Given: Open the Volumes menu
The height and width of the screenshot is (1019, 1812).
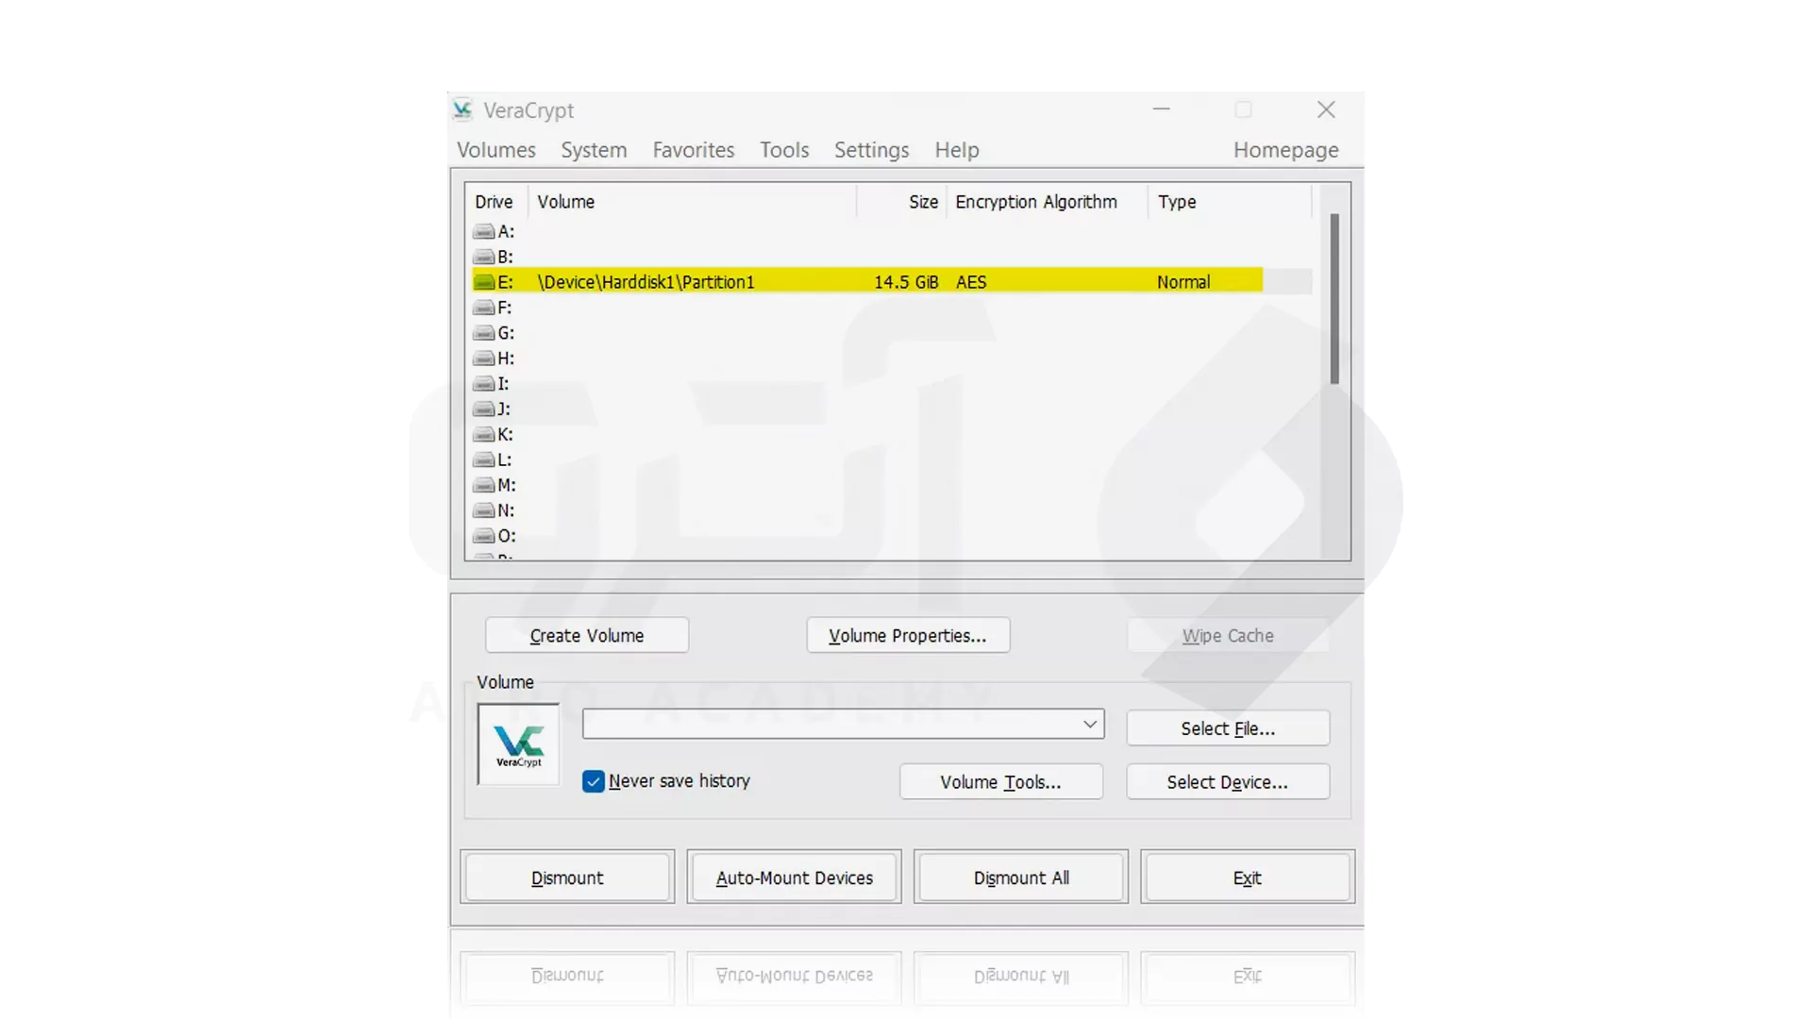Looking at the screenshot, I should pos(496,150).
